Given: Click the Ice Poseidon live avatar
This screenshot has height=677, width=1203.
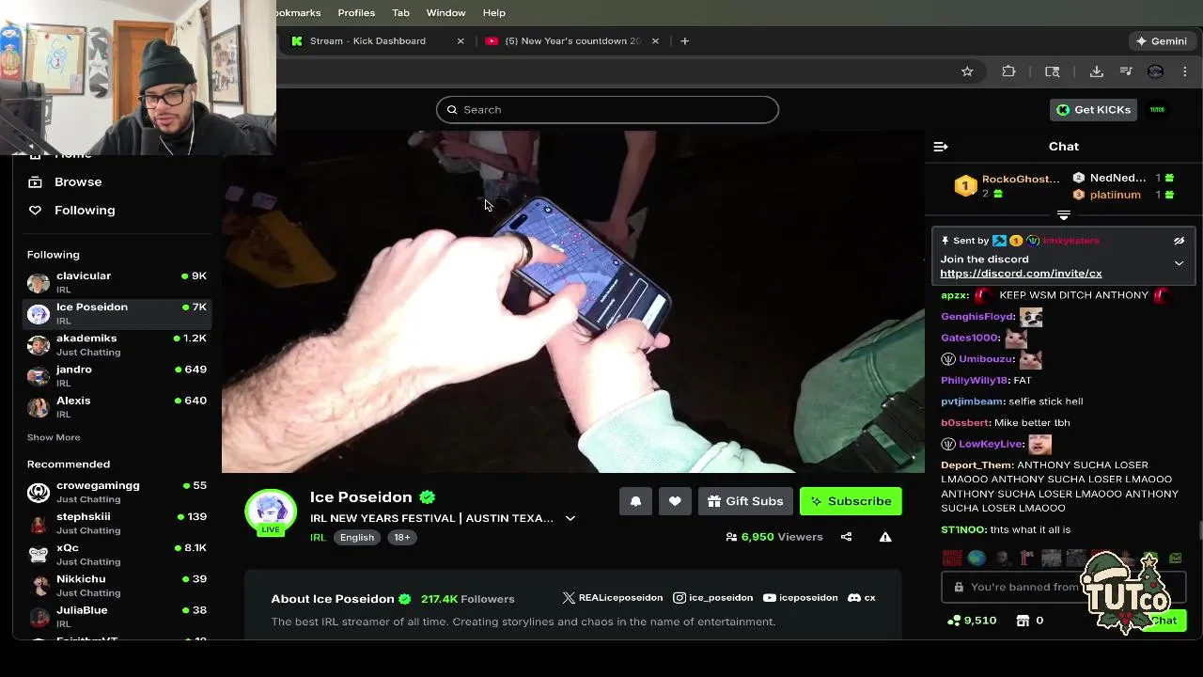Looking at the screenshot, I should 271,512.
